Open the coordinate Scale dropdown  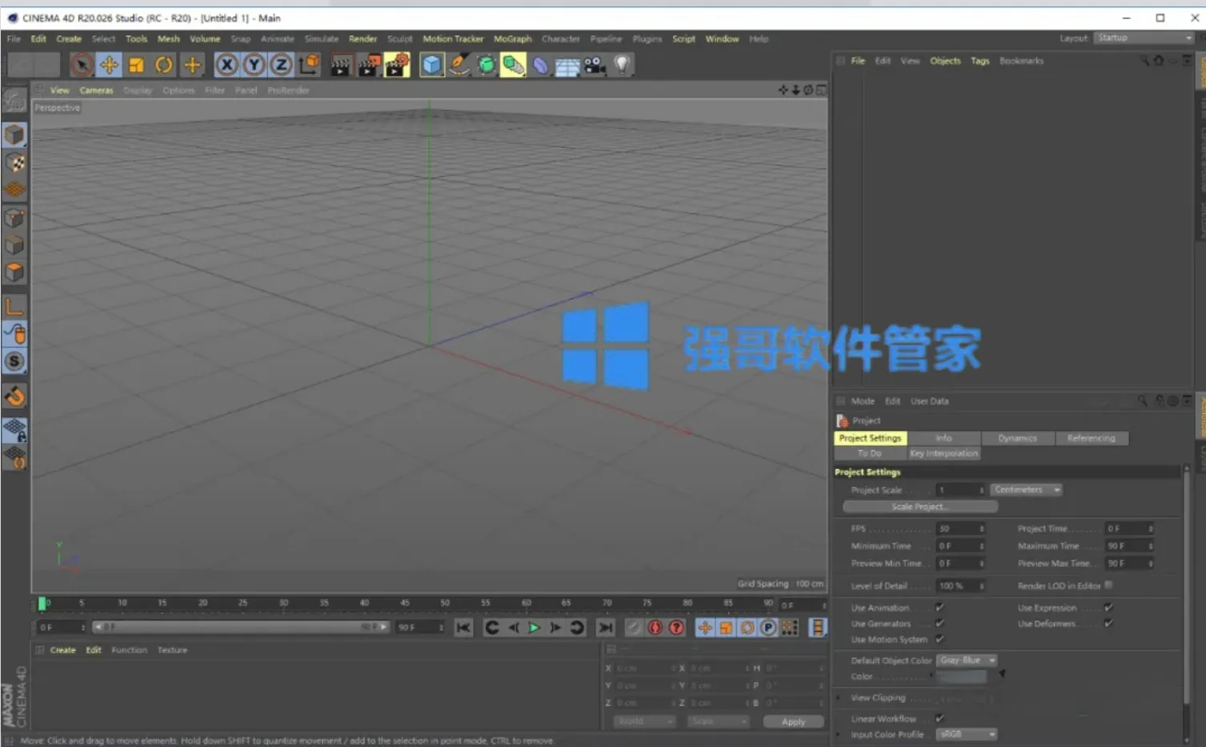(718, 721)
